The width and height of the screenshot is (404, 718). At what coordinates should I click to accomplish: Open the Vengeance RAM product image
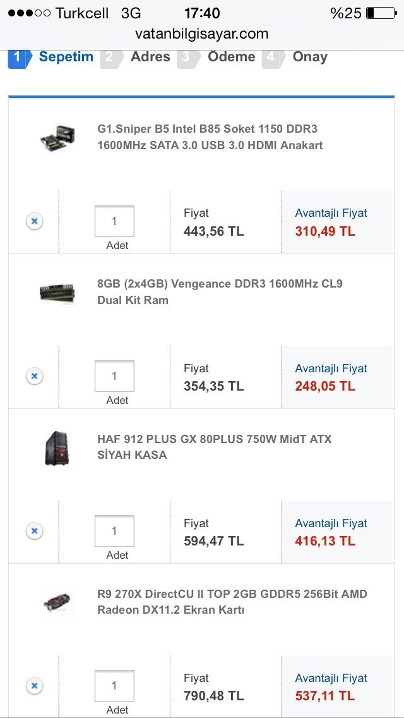(57, 292)
